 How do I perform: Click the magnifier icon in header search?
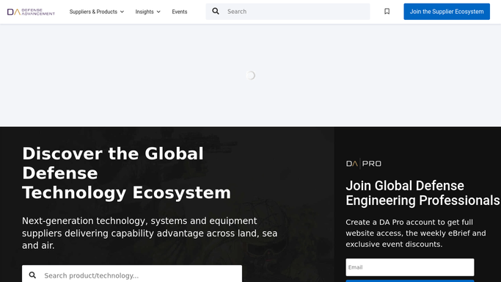point(216,11)
